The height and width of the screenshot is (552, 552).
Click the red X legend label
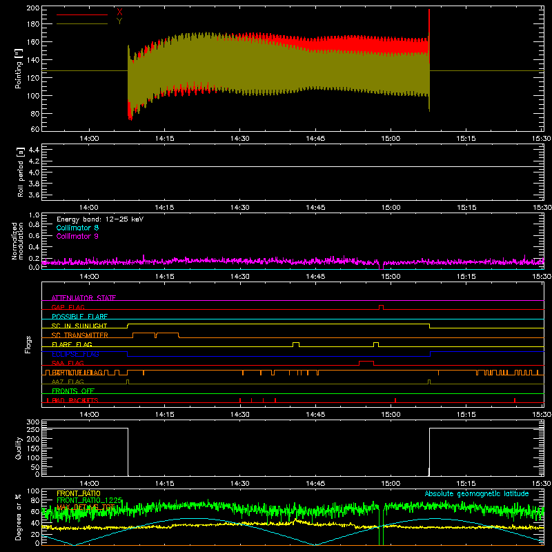tap(119, 12)
